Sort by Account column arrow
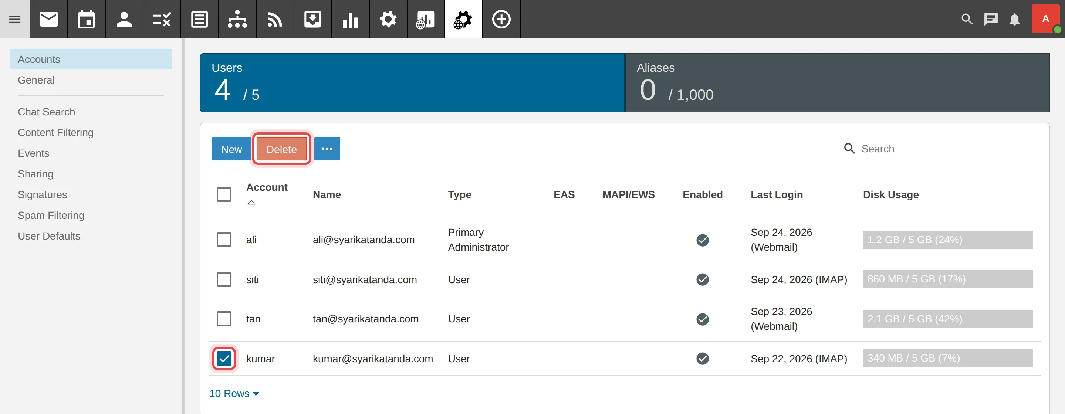The height and width of the screenshot is (414, 1065). pyautogui.click(x=251, y=203)
